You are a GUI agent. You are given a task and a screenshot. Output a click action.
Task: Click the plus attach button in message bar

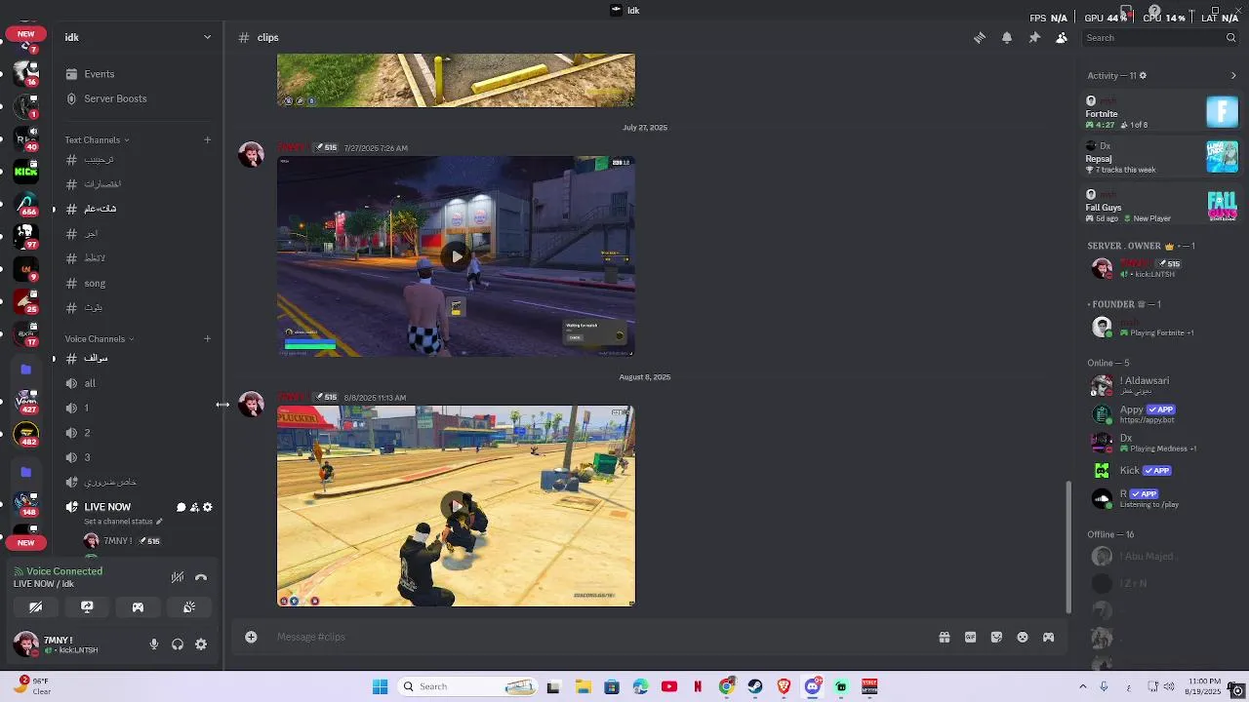pyautogui.click(x=251, y=637)
